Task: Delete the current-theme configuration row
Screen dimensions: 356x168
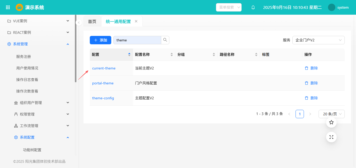Action: (x=311, y=68)
